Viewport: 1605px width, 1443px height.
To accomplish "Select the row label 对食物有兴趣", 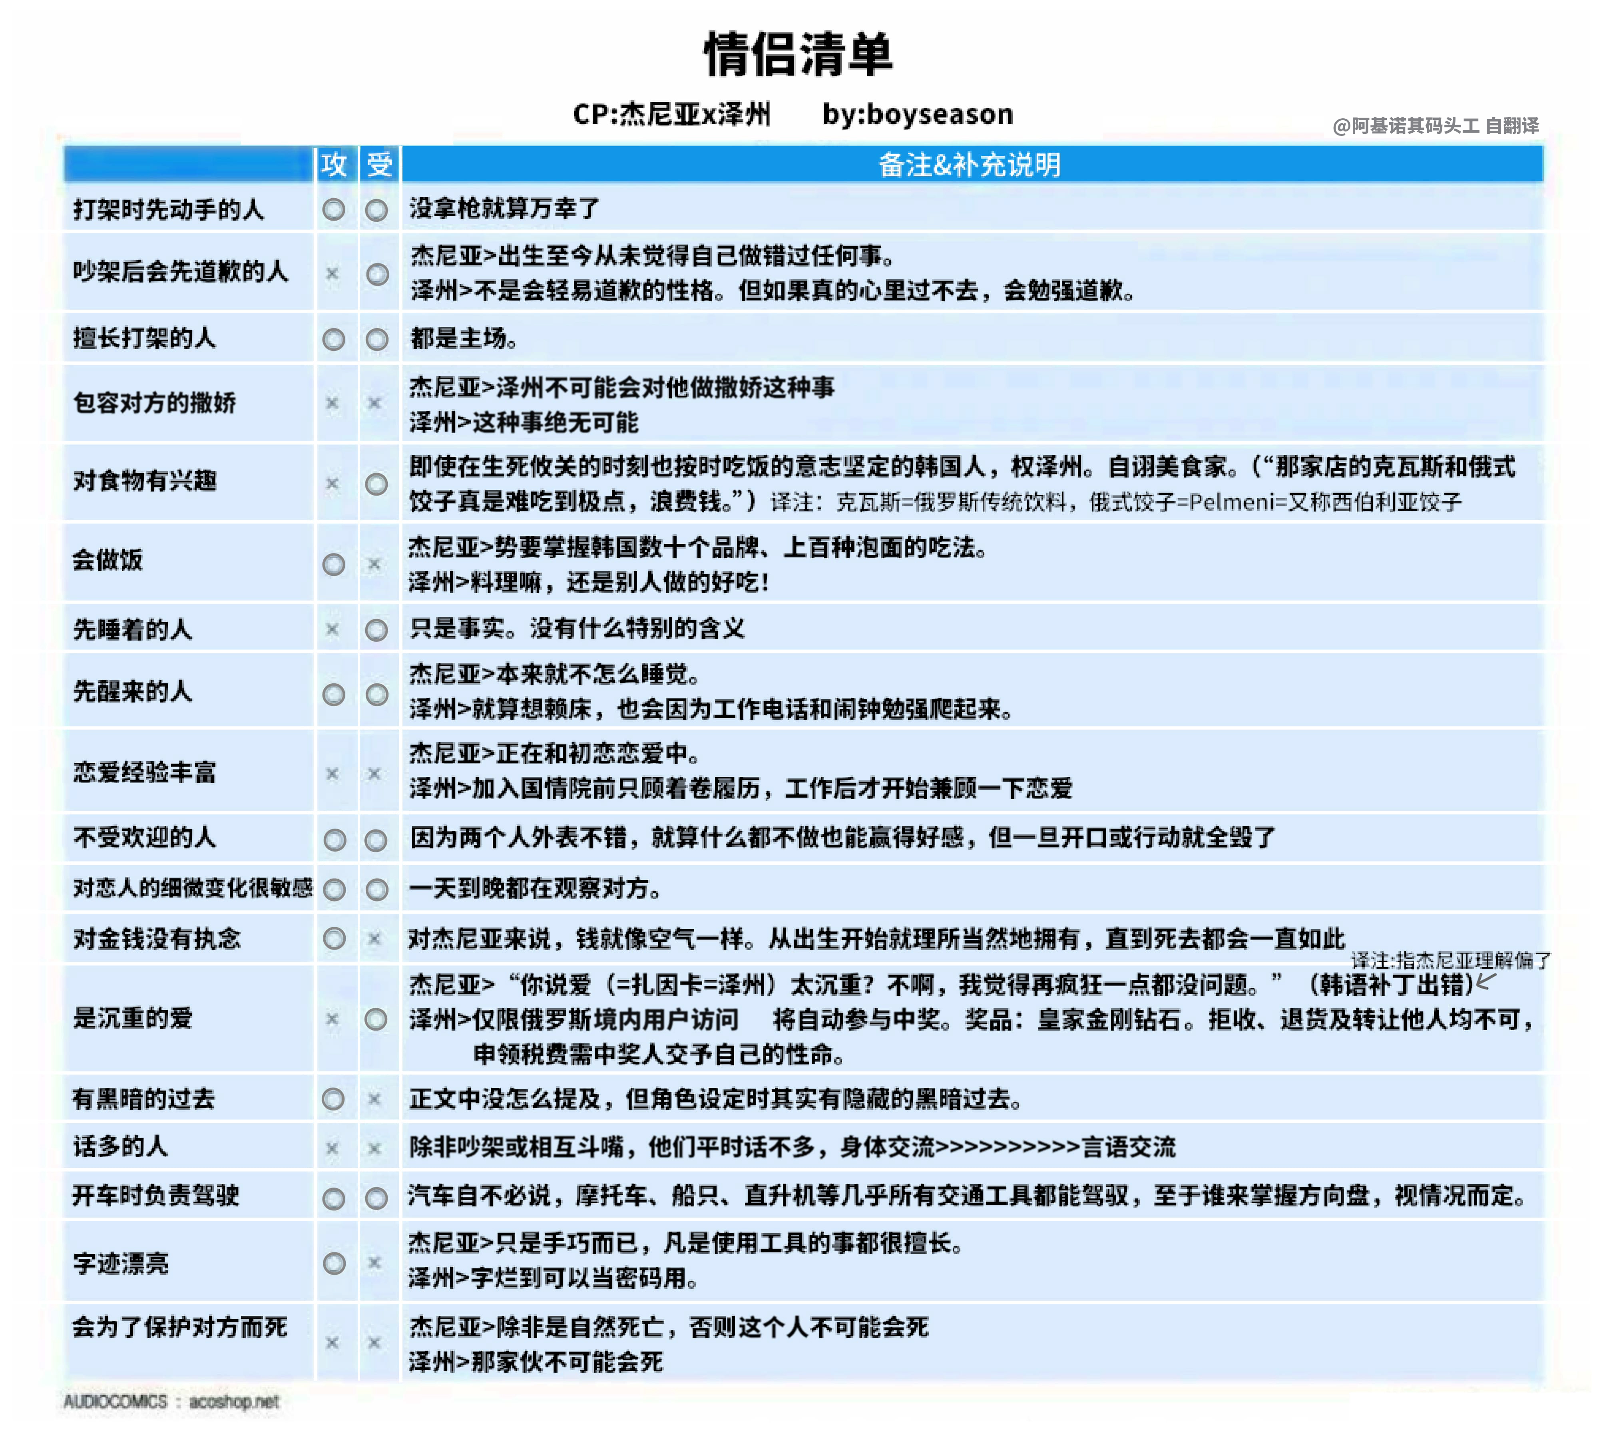I will tap(144, 480).
